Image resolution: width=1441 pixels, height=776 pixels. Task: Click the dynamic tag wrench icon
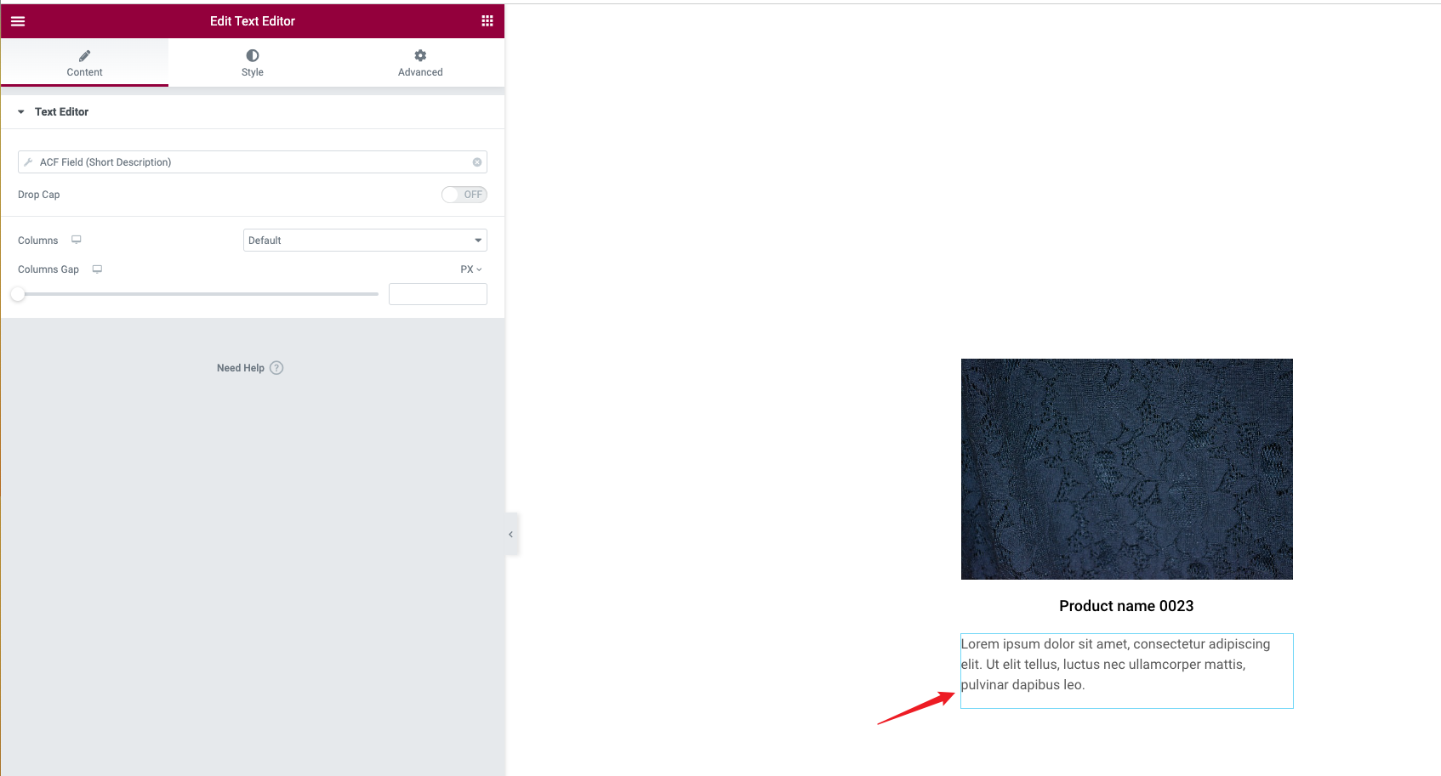click(28, 162)
